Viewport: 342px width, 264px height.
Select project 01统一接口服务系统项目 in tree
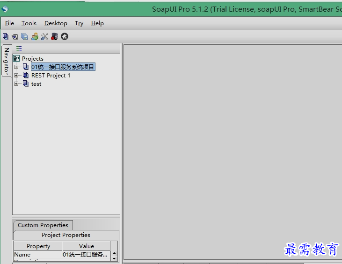63,67
